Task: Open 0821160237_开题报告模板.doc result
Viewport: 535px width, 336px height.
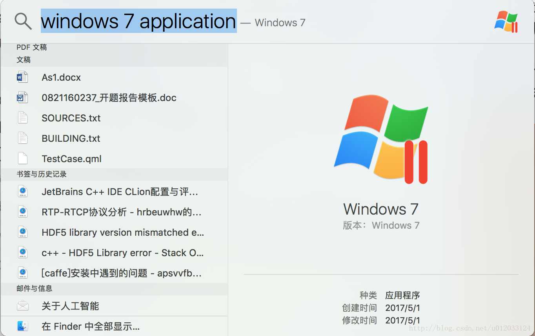Action: [x=114, y=98]
